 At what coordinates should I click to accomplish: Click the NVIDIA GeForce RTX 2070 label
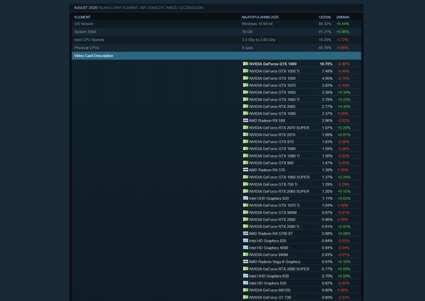272,134
